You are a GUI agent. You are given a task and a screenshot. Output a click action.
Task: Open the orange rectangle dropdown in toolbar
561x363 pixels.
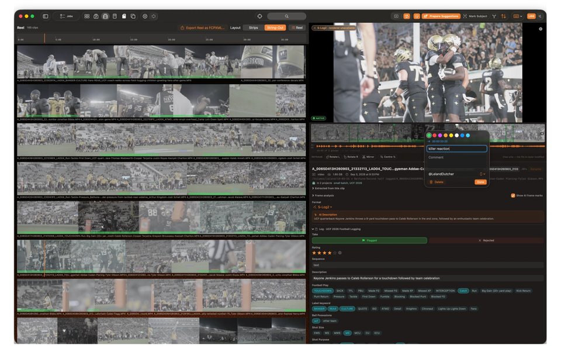coord(517,16)
